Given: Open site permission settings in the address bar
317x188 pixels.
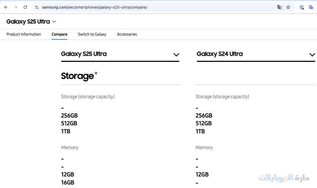Looking at the screenshot, I should coord(37,7).
